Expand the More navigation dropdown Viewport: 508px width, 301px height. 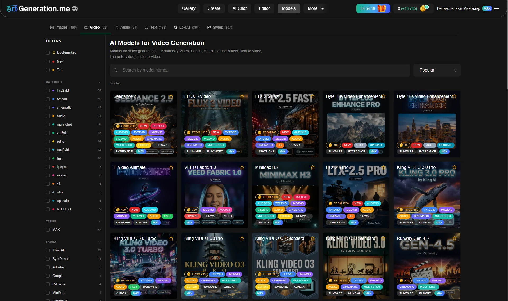(x=316, y=8)
